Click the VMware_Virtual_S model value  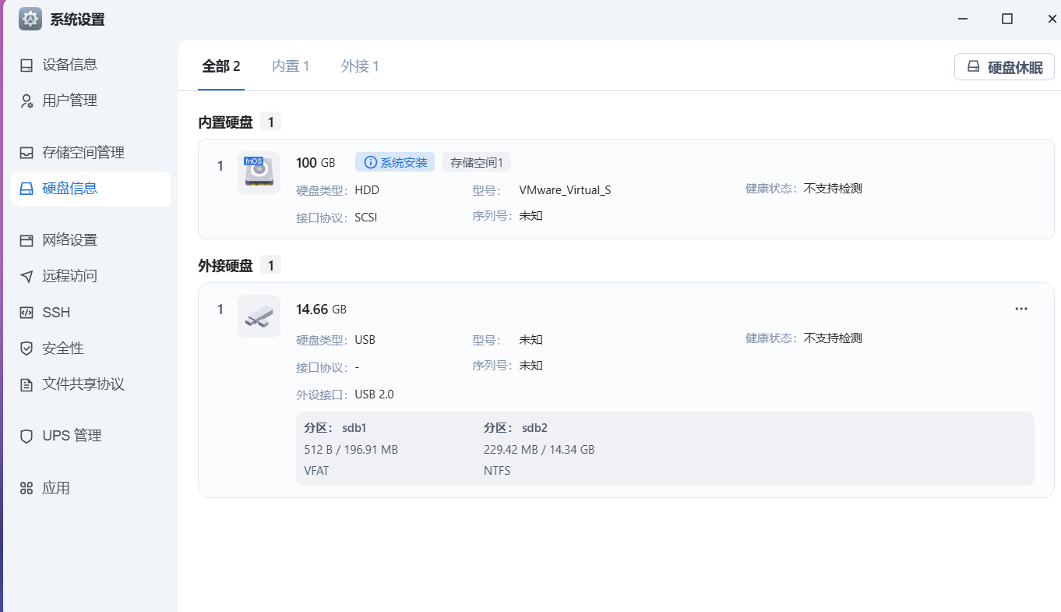click(x=565, y=189)
